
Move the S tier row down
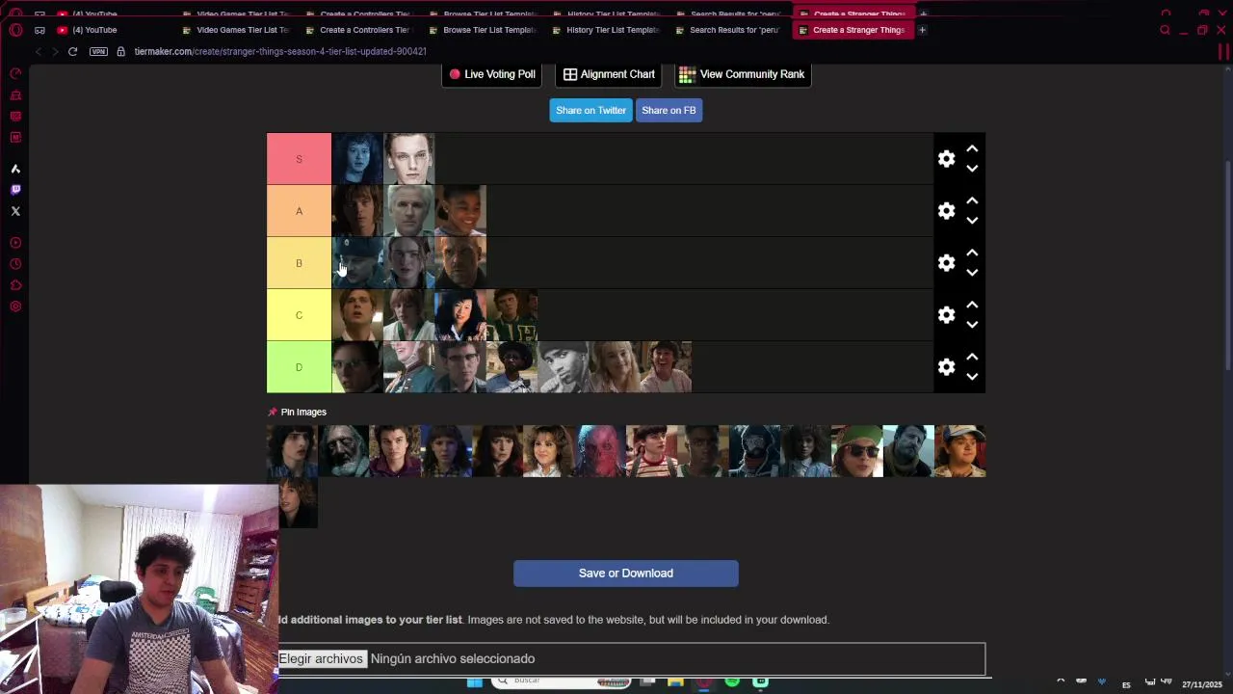click(x=972, y=169)
